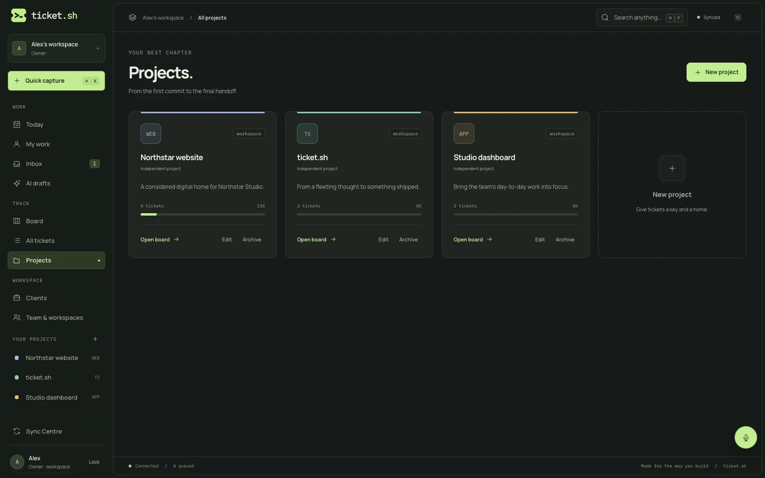This screenshot has width=765, height=478.
Task: Click the Quick capture button
Action: pos(56,81)
